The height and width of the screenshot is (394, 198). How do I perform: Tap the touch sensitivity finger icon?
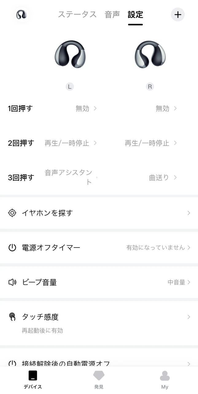tap(12, 317)
